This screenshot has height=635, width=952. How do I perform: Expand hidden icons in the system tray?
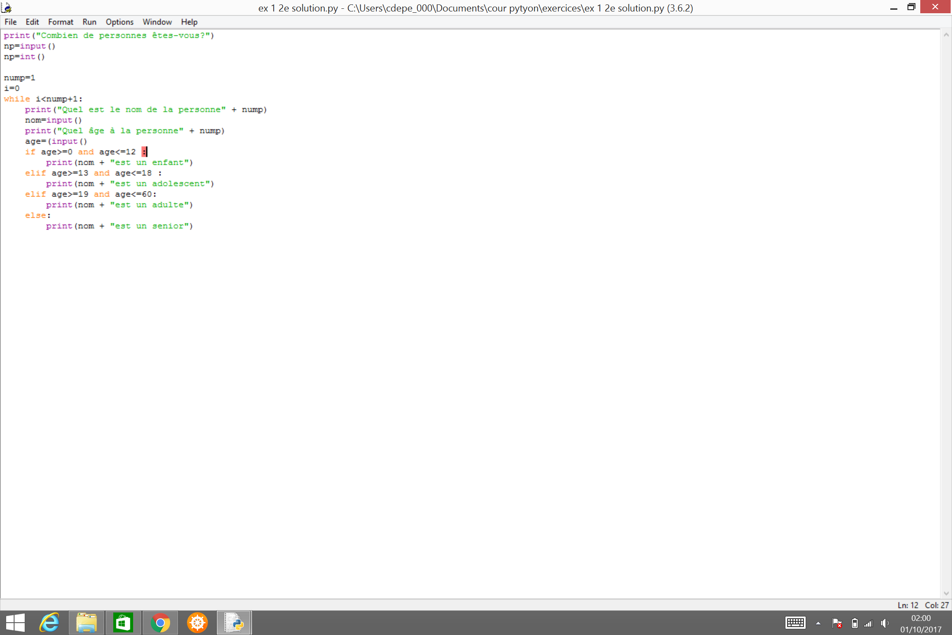[x=819, y=623]
